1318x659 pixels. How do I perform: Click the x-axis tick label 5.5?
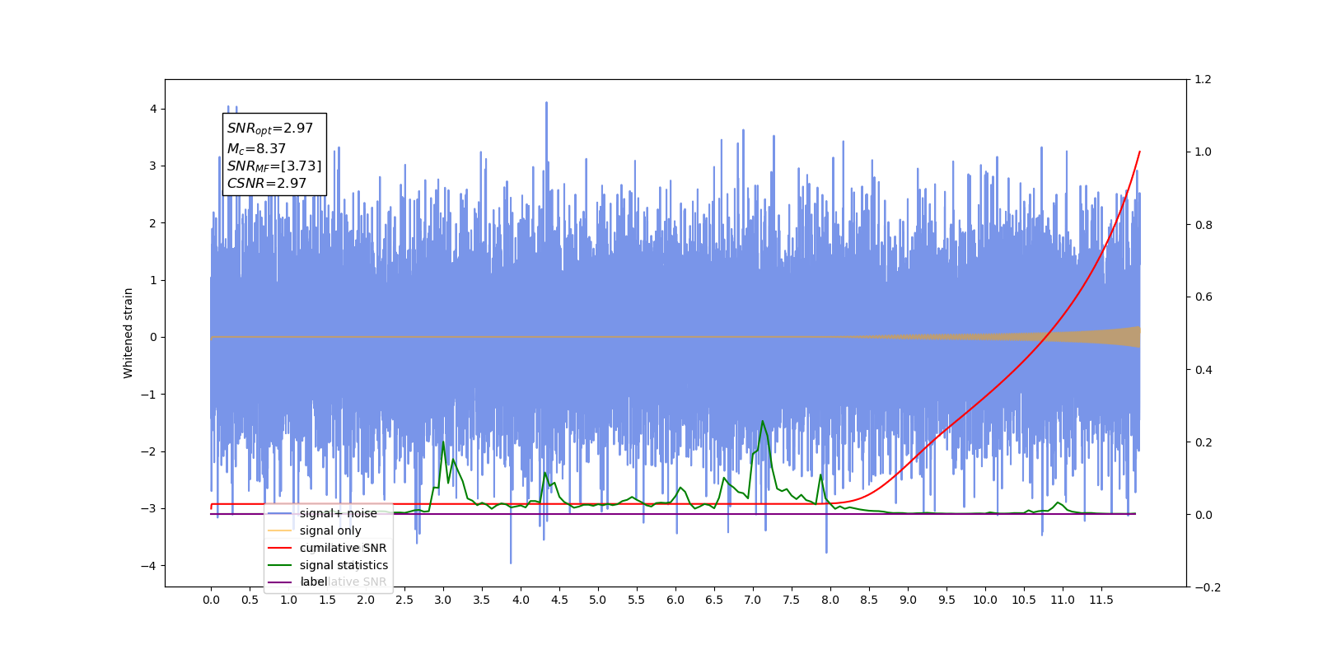pos(637,601)
